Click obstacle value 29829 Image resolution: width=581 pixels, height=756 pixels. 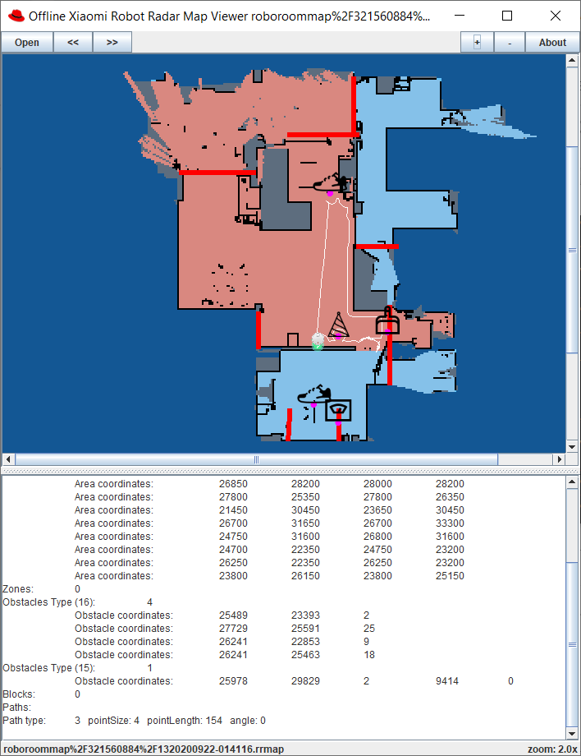pyautogui.click(x=305, y=681)
